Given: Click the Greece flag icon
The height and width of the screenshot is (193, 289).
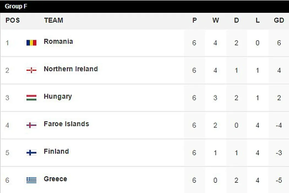Looking at the screenshot, I should click(x=31, y=180).
